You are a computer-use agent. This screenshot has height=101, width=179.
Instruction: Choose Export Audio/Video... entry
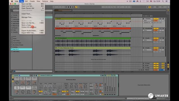click(x=32, y=31)
